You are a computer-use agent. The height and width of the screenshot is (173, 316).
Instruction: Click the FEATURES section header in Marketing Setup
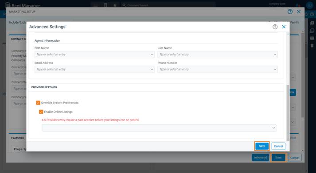pos(18,138)
